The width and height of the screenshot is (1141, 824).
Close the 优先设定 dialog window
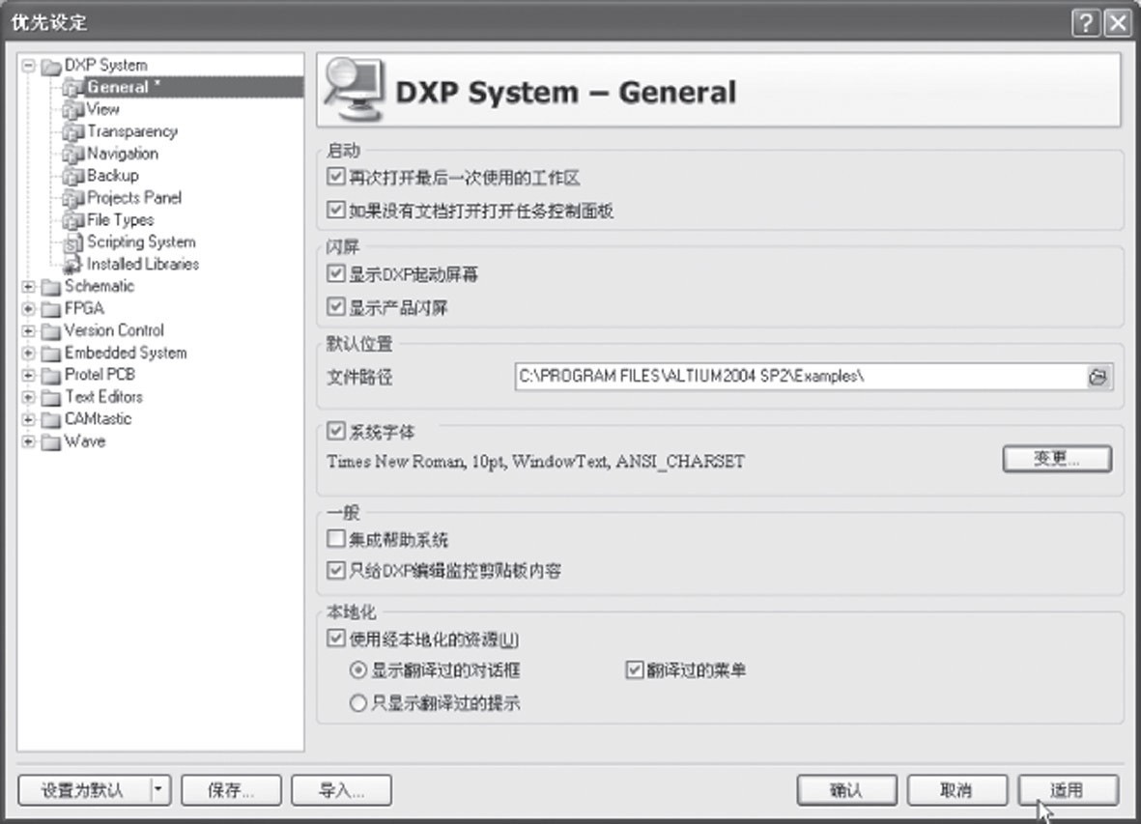(1118, 23)
